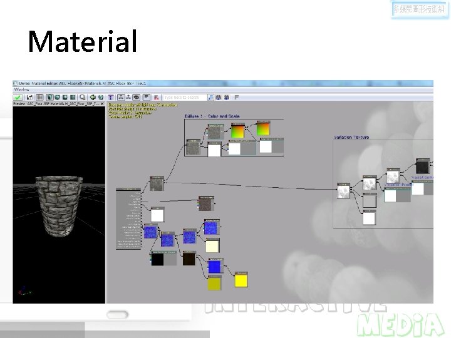Screen dimensions: 451x338
Task: Click the green checkmark Apply changes icon
Action: [18, 98]
